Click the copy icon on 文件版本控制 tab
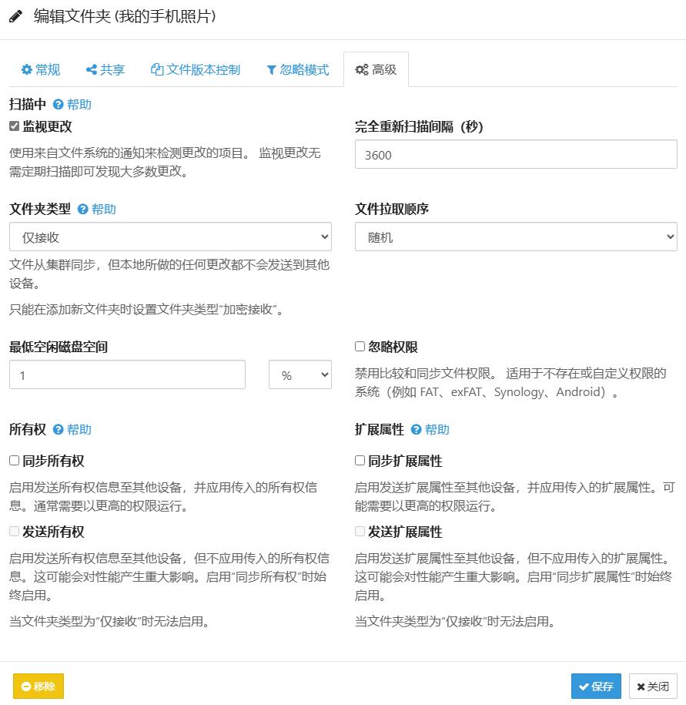 point(157,69)
